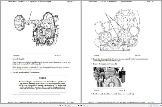Click the text 'Install Tooling (B).'
162x107 pixels.
click(x=19, y=59)
